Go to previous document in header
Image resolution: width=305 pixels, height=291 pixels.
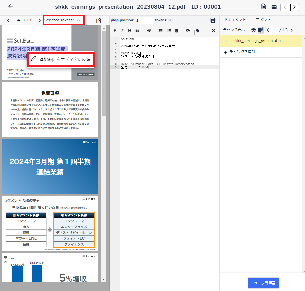285,7
